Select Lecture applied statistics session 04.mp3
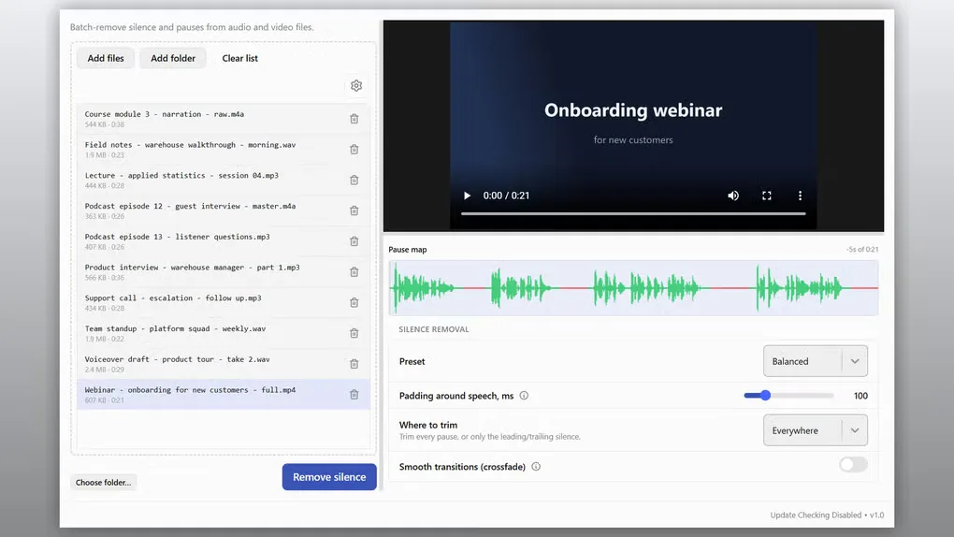 coord(224,180)
